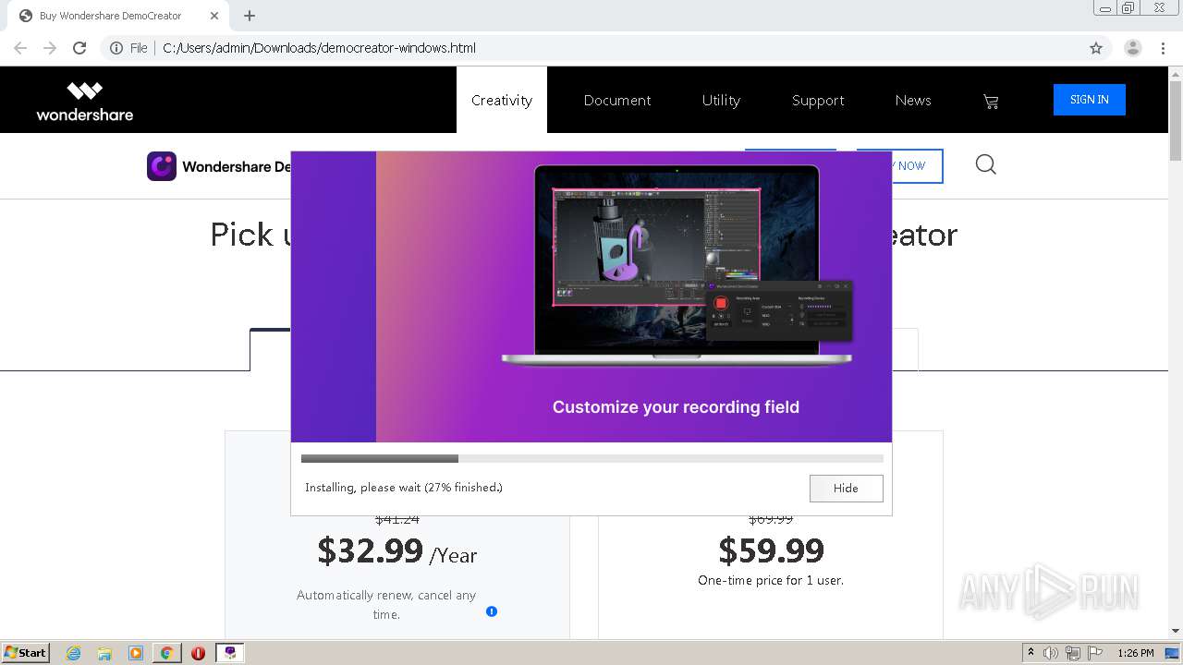The image size is (1183, 665).
Task: Close the Buy Wondershare DemoCreator tab
Action: [x=214, y=16]
